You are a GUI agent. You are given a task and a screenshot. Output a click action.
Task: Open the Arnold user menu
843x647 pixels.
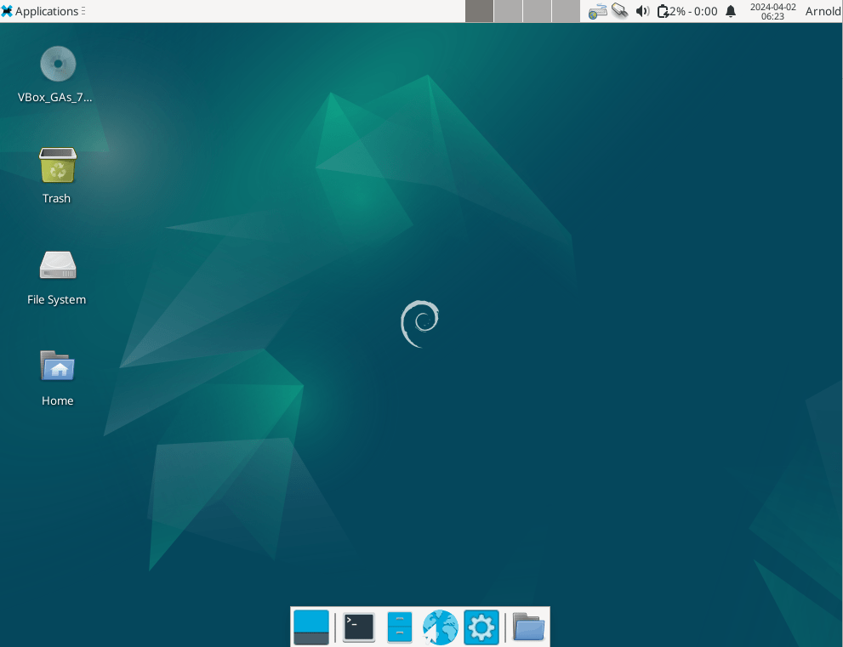(822, 11)
